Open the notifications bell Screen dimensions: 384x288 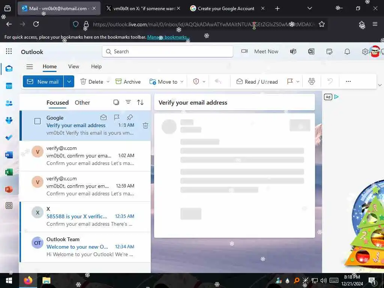pyautogui.click(x=347, y=51)
